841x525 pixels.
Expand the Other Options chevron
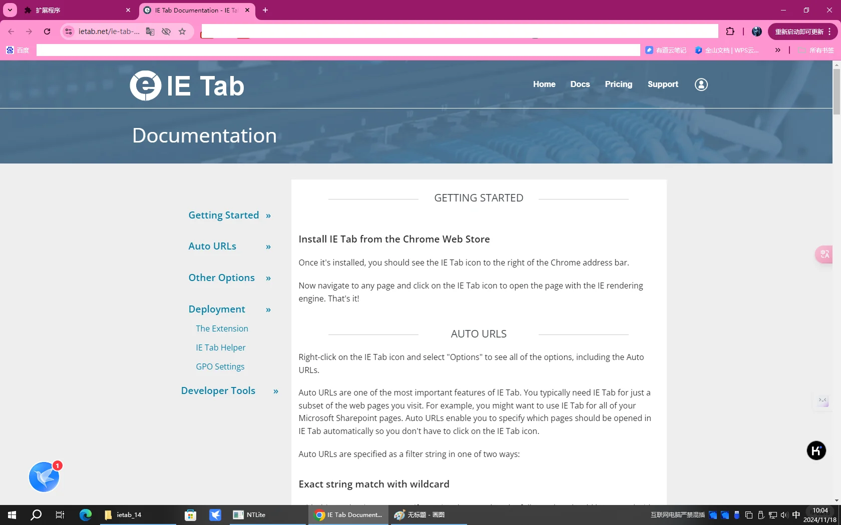pos(268,278)
